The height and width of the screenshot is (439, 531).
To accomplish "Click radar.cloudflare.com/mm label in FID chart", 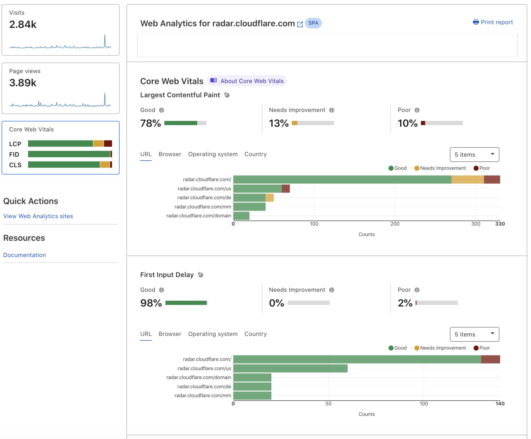I will click(x=203, y=396).
